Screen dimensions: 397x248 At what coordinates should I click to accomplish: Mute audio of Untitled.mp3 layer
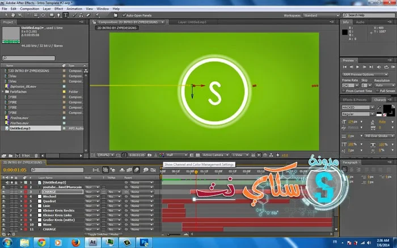point(7,182)
